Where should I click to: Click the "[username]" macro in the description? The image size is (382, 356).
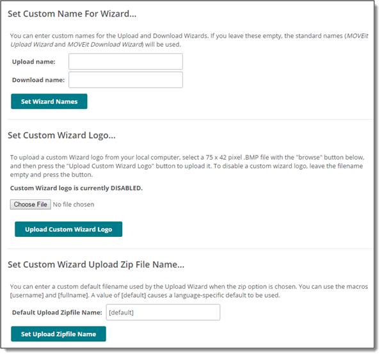point(27,295)
